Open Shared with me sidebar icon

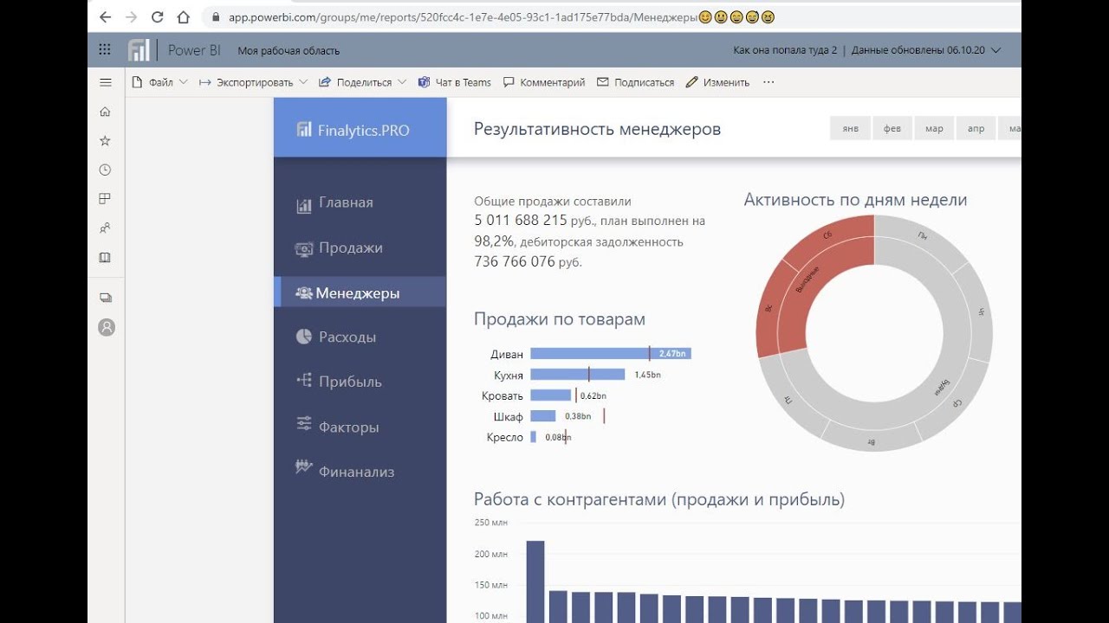point(106,228)
